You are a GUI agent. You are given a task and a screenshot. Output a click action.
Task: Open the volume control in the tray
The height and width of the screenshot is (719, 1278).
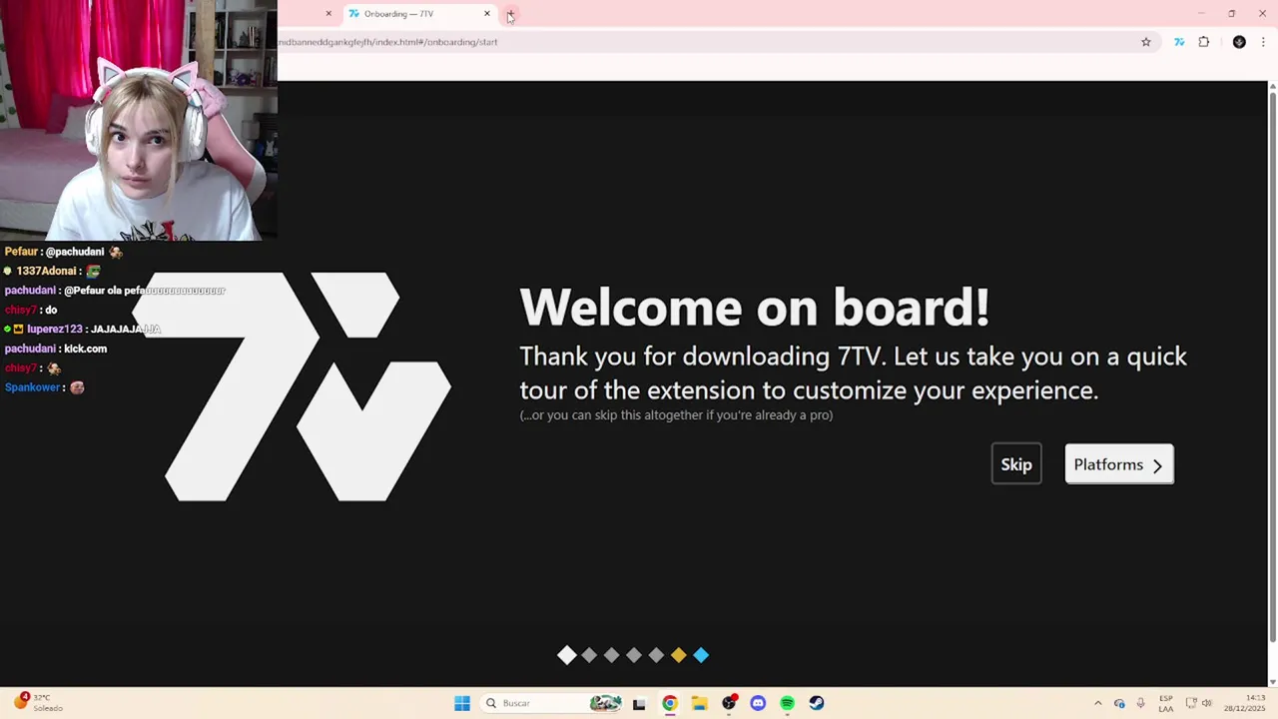1207,703
